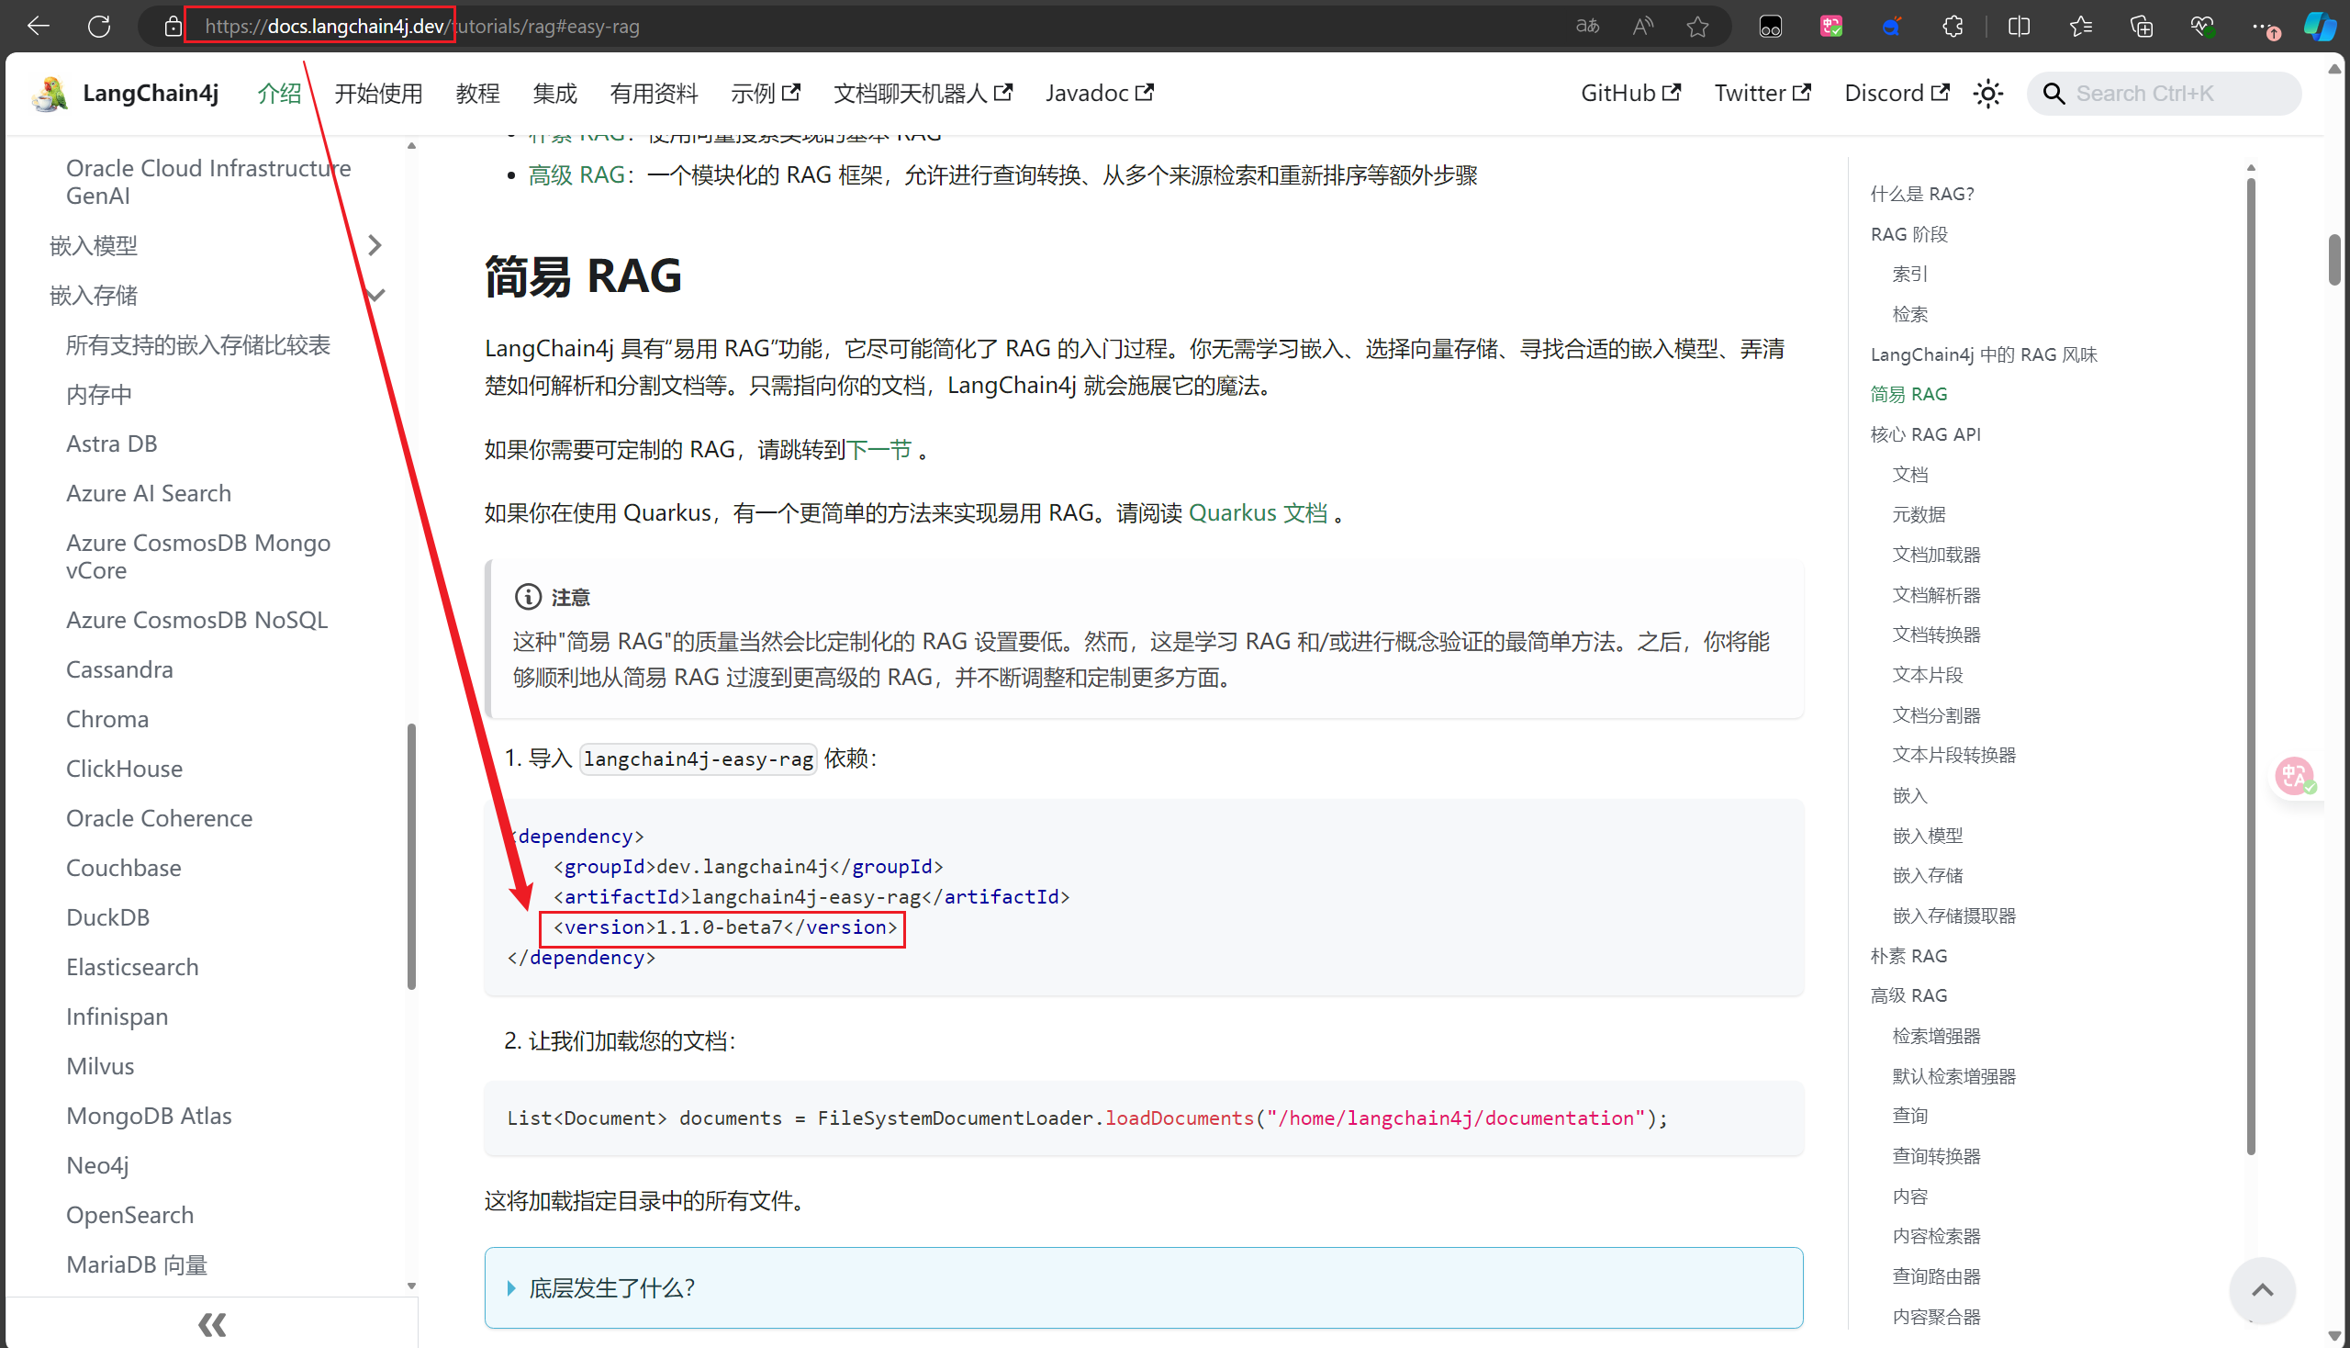This screenshot has height=1348, width=2350.
Task: Open the browser extensions panel
Action: pos(1953,25)
